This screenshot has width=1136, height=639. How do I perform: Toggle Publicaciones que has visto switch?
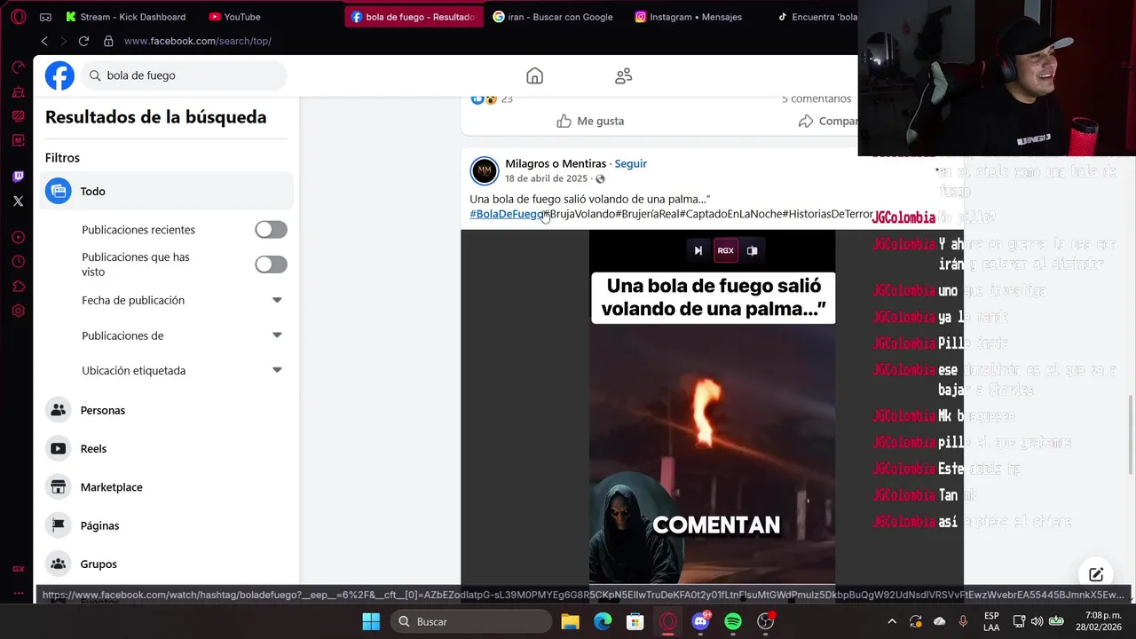pyautogui.click(x=271, y=264)
